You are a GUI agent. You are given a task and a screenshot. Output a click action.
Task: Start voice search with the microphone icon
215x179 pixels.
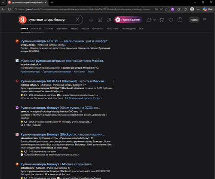coord(91,20)
